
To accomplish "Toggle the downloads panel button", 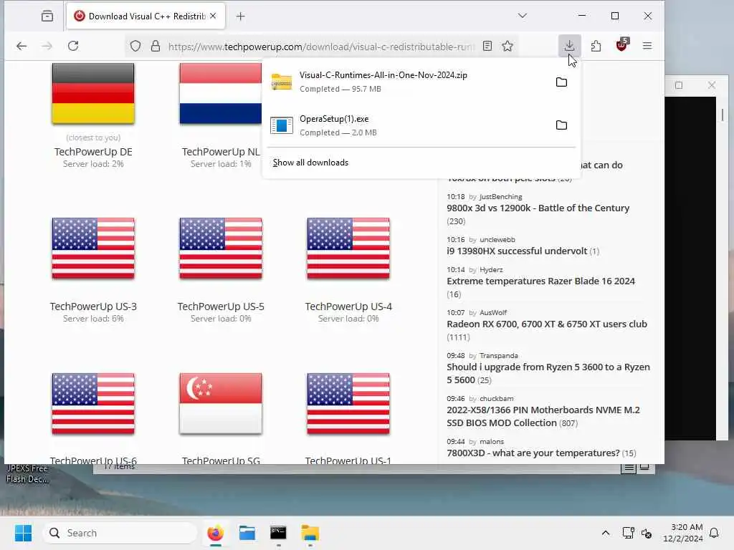I will pyautogui.click(x=569, y=45).
